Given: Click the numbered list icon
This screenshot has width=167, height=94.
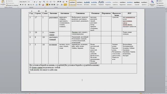Looking at the screenshot, I should (51, 2).
